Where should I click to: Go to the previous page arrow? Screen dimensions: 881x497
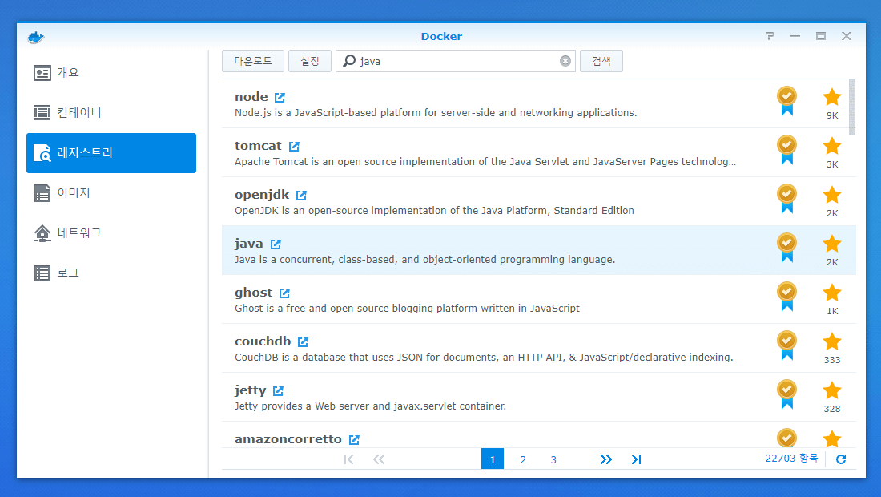click(380, 459)
